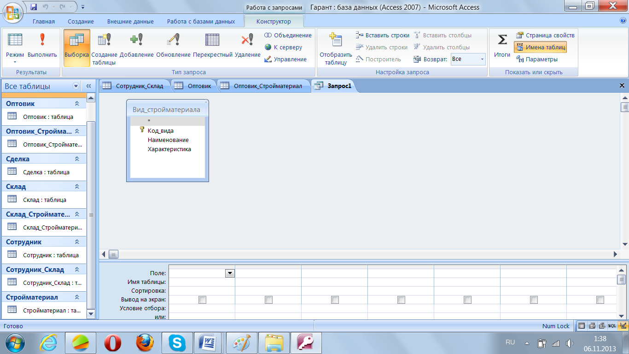Collapse the Сотрудник group
This screenshot has width=629, height=354.
77,242
